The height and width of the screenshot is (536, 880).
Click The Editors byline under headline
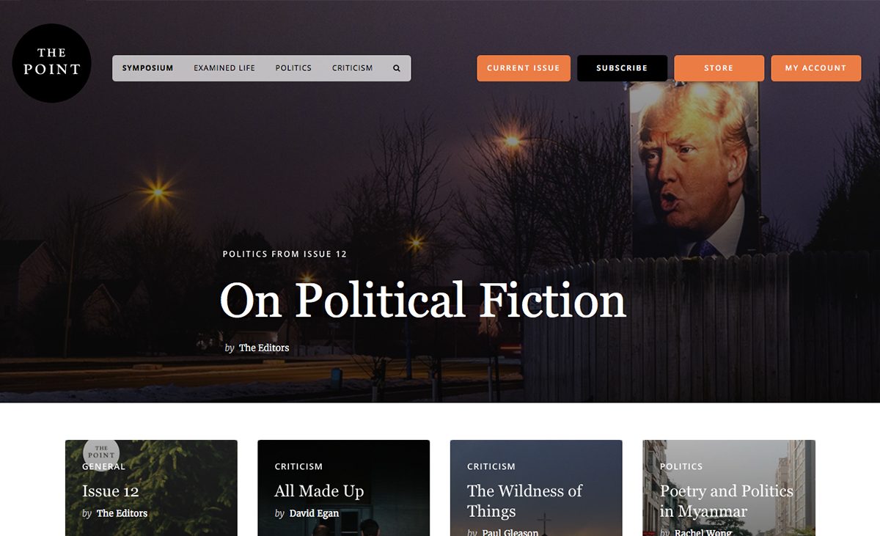[264, 348]
